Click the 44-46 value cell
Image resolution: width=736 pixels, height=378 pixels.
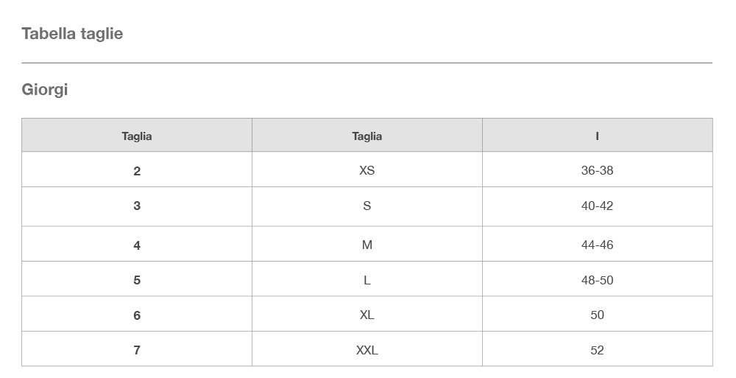click(x=597, y=244)
